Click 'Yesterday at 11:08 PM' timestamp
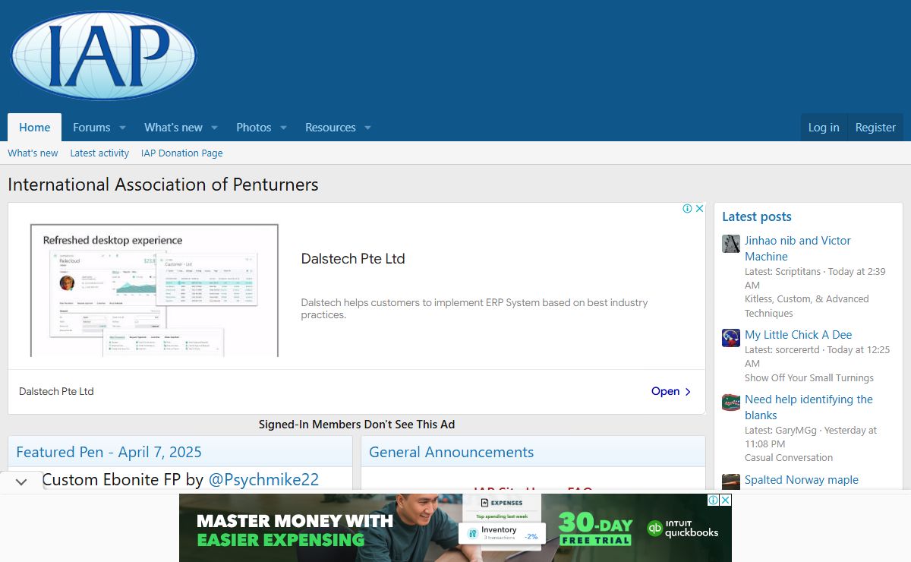This screenshot has width=911, height=562. click(x=811, y=437)
